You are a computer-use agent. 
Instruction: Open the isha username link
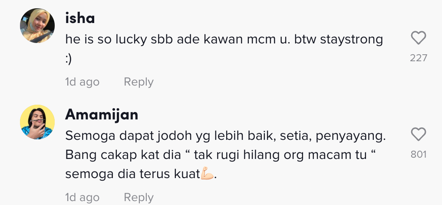80,18
